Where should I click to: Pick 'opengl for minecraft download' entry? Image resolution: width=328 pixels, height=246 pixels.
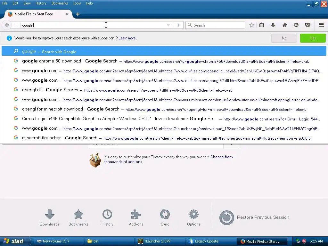point(164,109)
